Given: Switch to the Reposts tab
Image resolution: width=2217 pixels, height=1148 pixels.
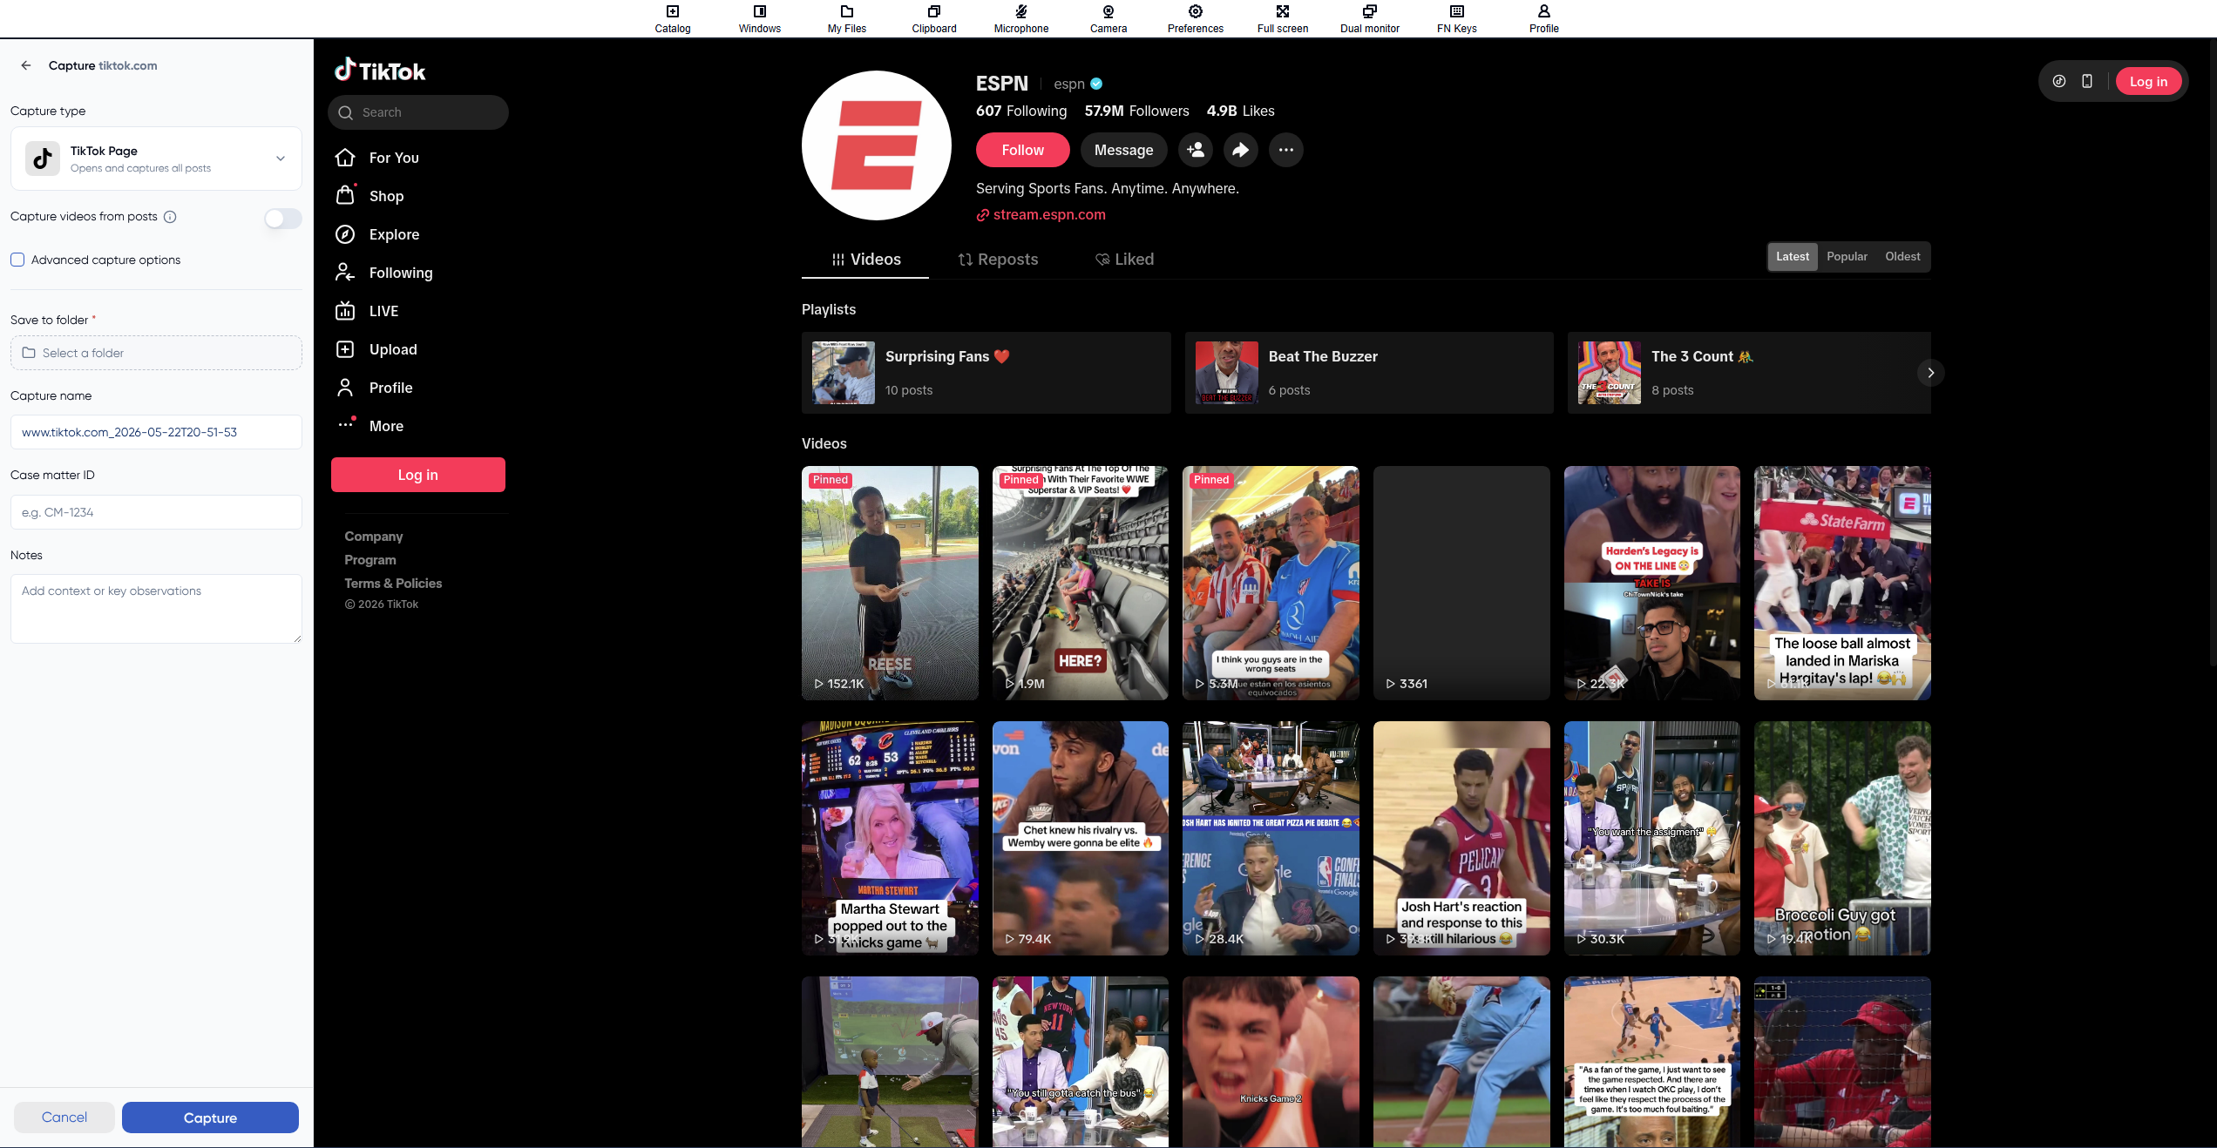Looking at the screenshot, I should click(x=998, y=260).
